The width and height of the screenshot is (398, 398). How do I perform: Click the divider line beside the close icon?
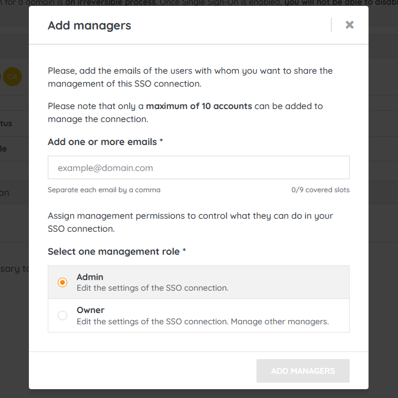coord(331,25)
